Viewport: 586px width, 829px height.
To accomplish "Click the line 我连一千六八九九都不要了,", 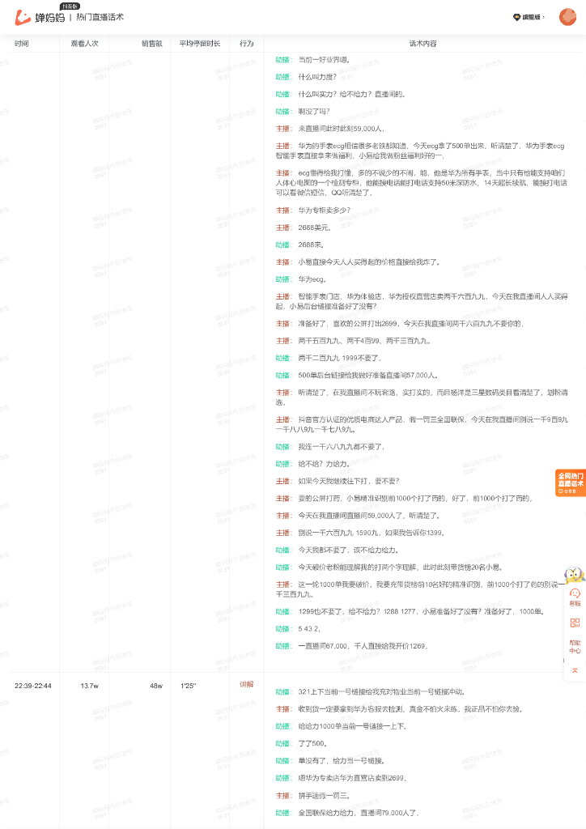I will point(342,447).
